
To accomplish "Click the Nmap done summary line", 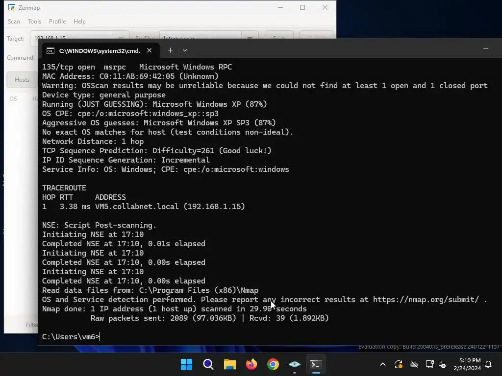I will (175, 309).
